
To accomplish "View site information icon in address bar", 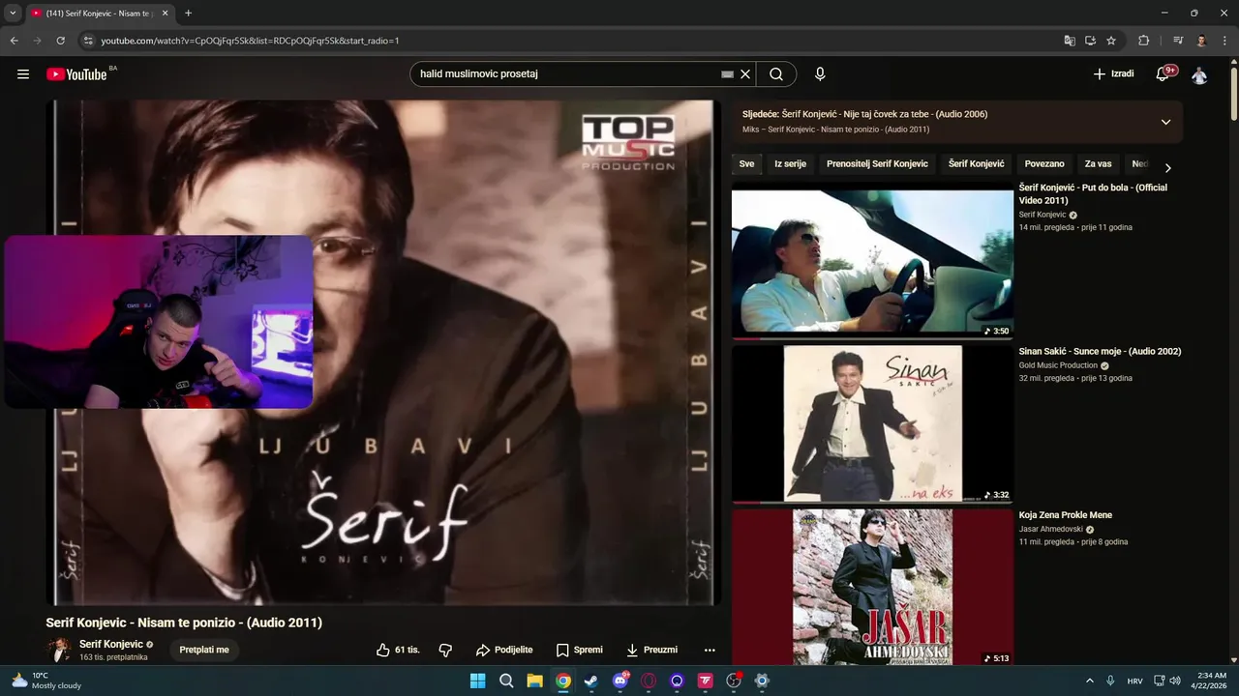I will point(87,41).
